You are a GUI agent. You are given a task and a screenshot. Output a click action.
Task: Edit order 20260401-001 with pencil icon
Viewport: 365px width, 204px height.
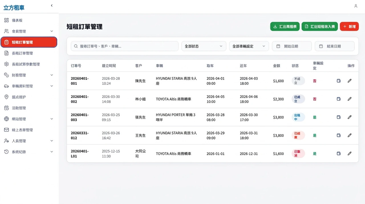(x=350, y=81)
